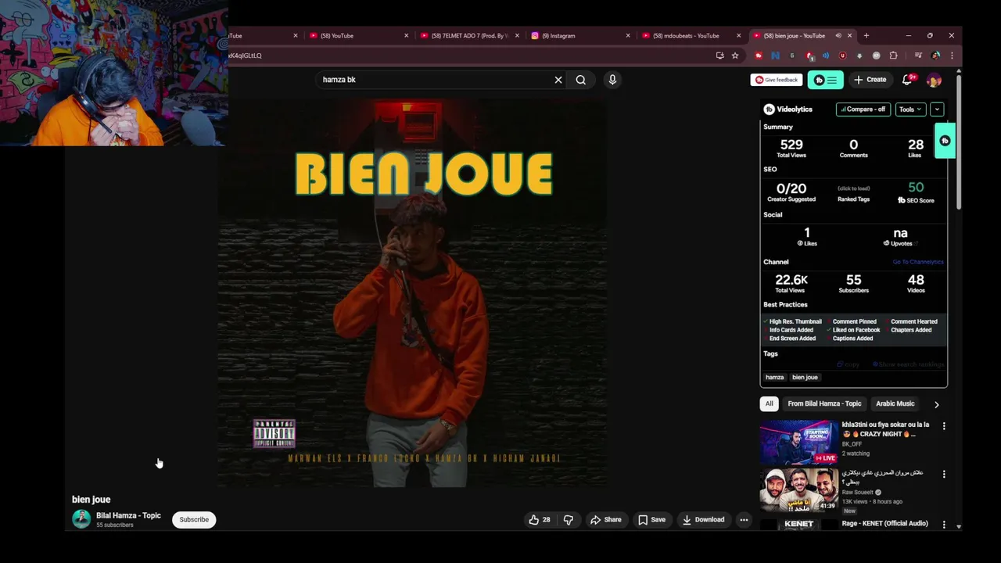
Task: Start voice search with microphone
Action: click(x=612, y=80)
